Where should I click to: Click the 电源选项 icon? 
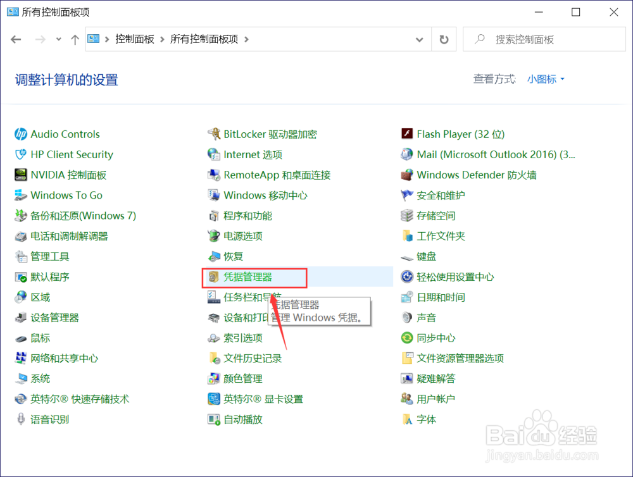coord(213,236)
